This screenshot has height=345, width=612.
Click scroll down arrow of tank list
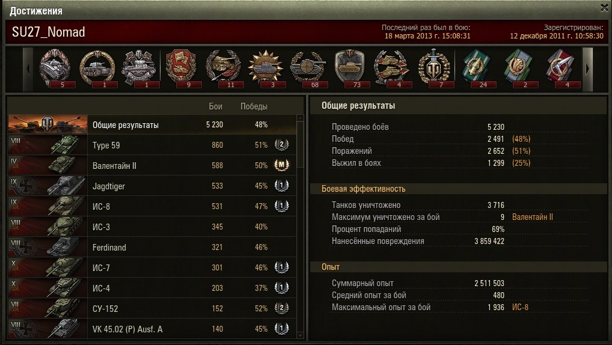pyautogui.click(x=300, y=335)
